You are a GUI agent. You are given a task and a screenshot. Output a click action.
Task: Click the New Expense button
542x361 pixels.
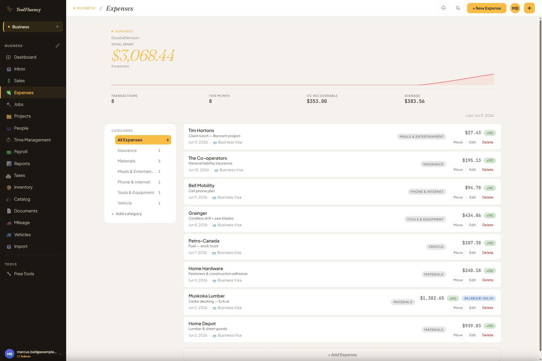[x=486, y=8]
